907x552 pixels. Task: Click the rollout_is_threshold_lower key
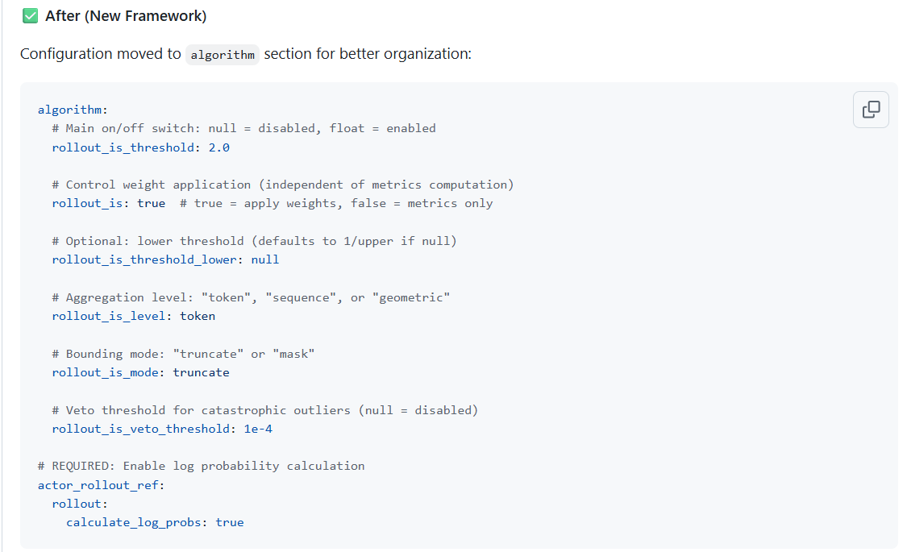tap(144, 259)
